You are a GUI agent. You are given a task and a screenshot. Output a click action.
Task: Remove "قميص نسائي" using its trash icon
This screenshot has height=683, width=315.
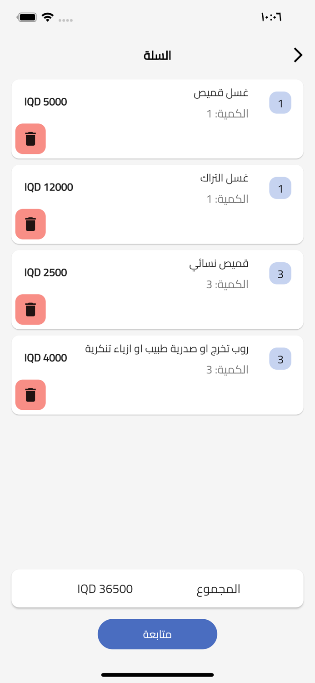tap(30, 310)
